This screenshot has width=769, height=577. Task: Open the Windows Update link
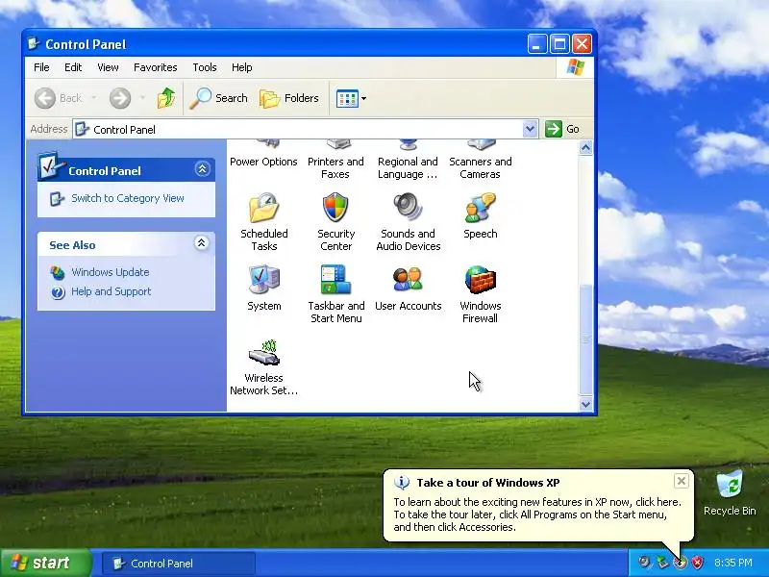[111, 272]
